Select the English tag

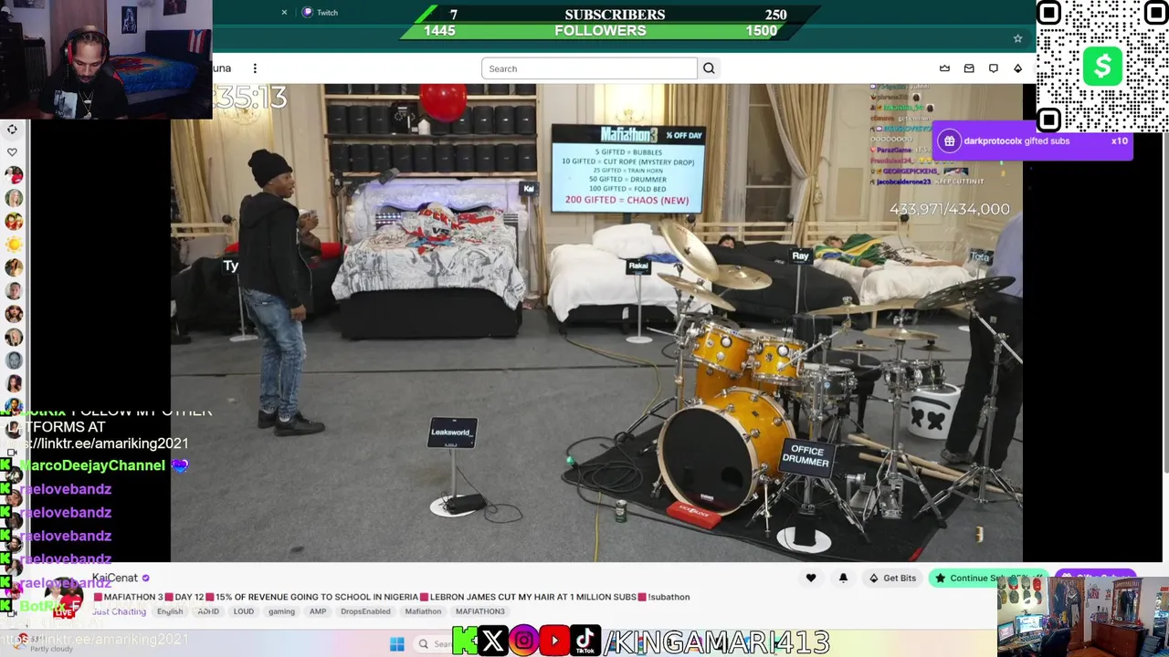pyautogui.click(x=170, y=611)
